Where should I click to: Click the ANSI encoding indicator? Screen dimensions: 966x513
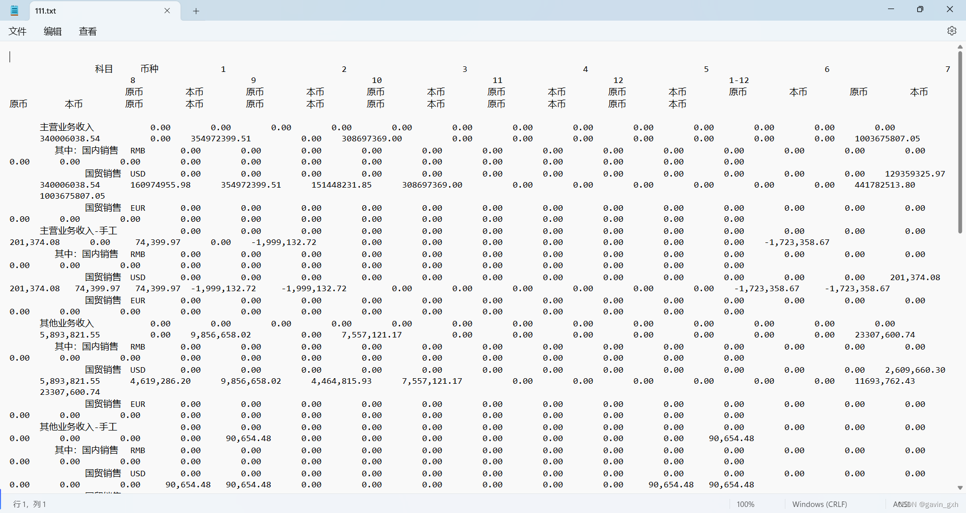click(901, 504)
